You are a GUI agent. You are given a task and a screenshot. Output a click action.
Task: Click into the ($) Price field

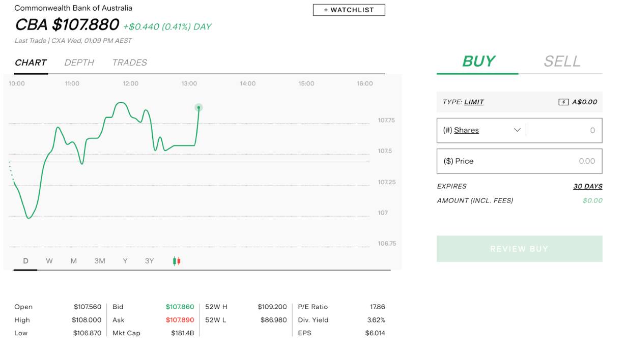pos(519,161)
